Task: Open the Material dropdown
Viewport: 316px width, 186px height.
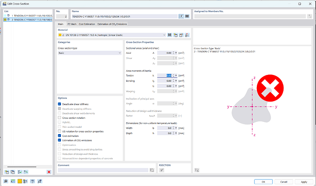Action: 164,35
